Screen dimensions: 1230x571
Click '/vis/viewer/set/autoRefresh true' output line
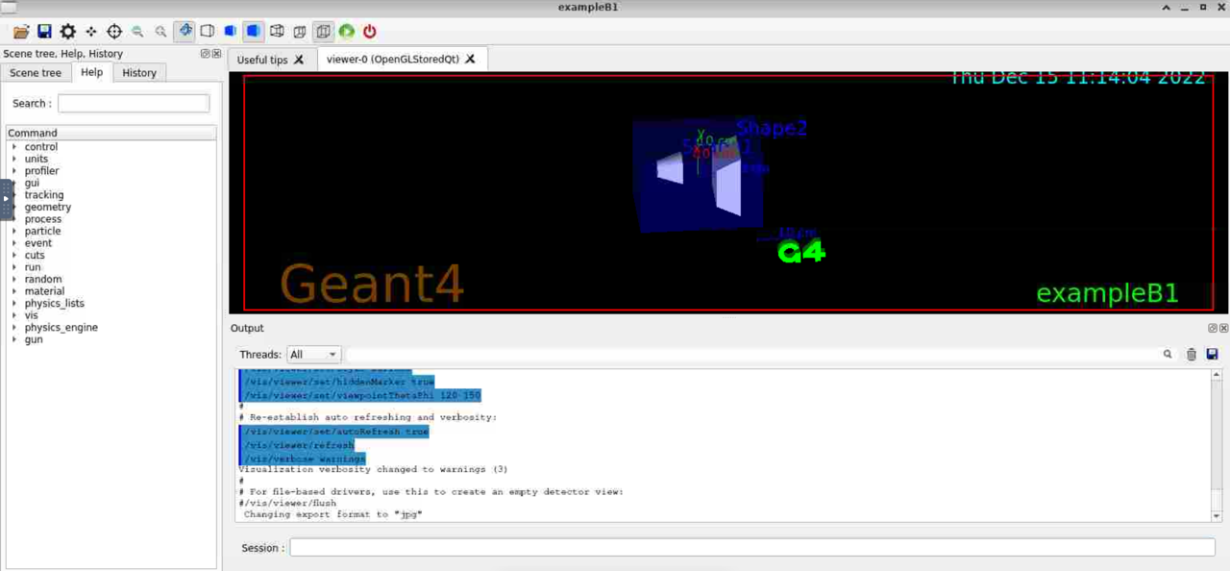(335, 432)
